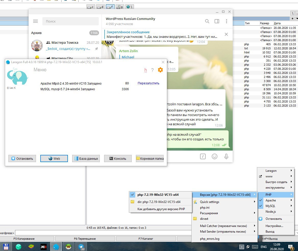The width and height of the screenshot is (298, 251).
Task: Click the bot commands slash icon
Action: (x=203, y=156)
